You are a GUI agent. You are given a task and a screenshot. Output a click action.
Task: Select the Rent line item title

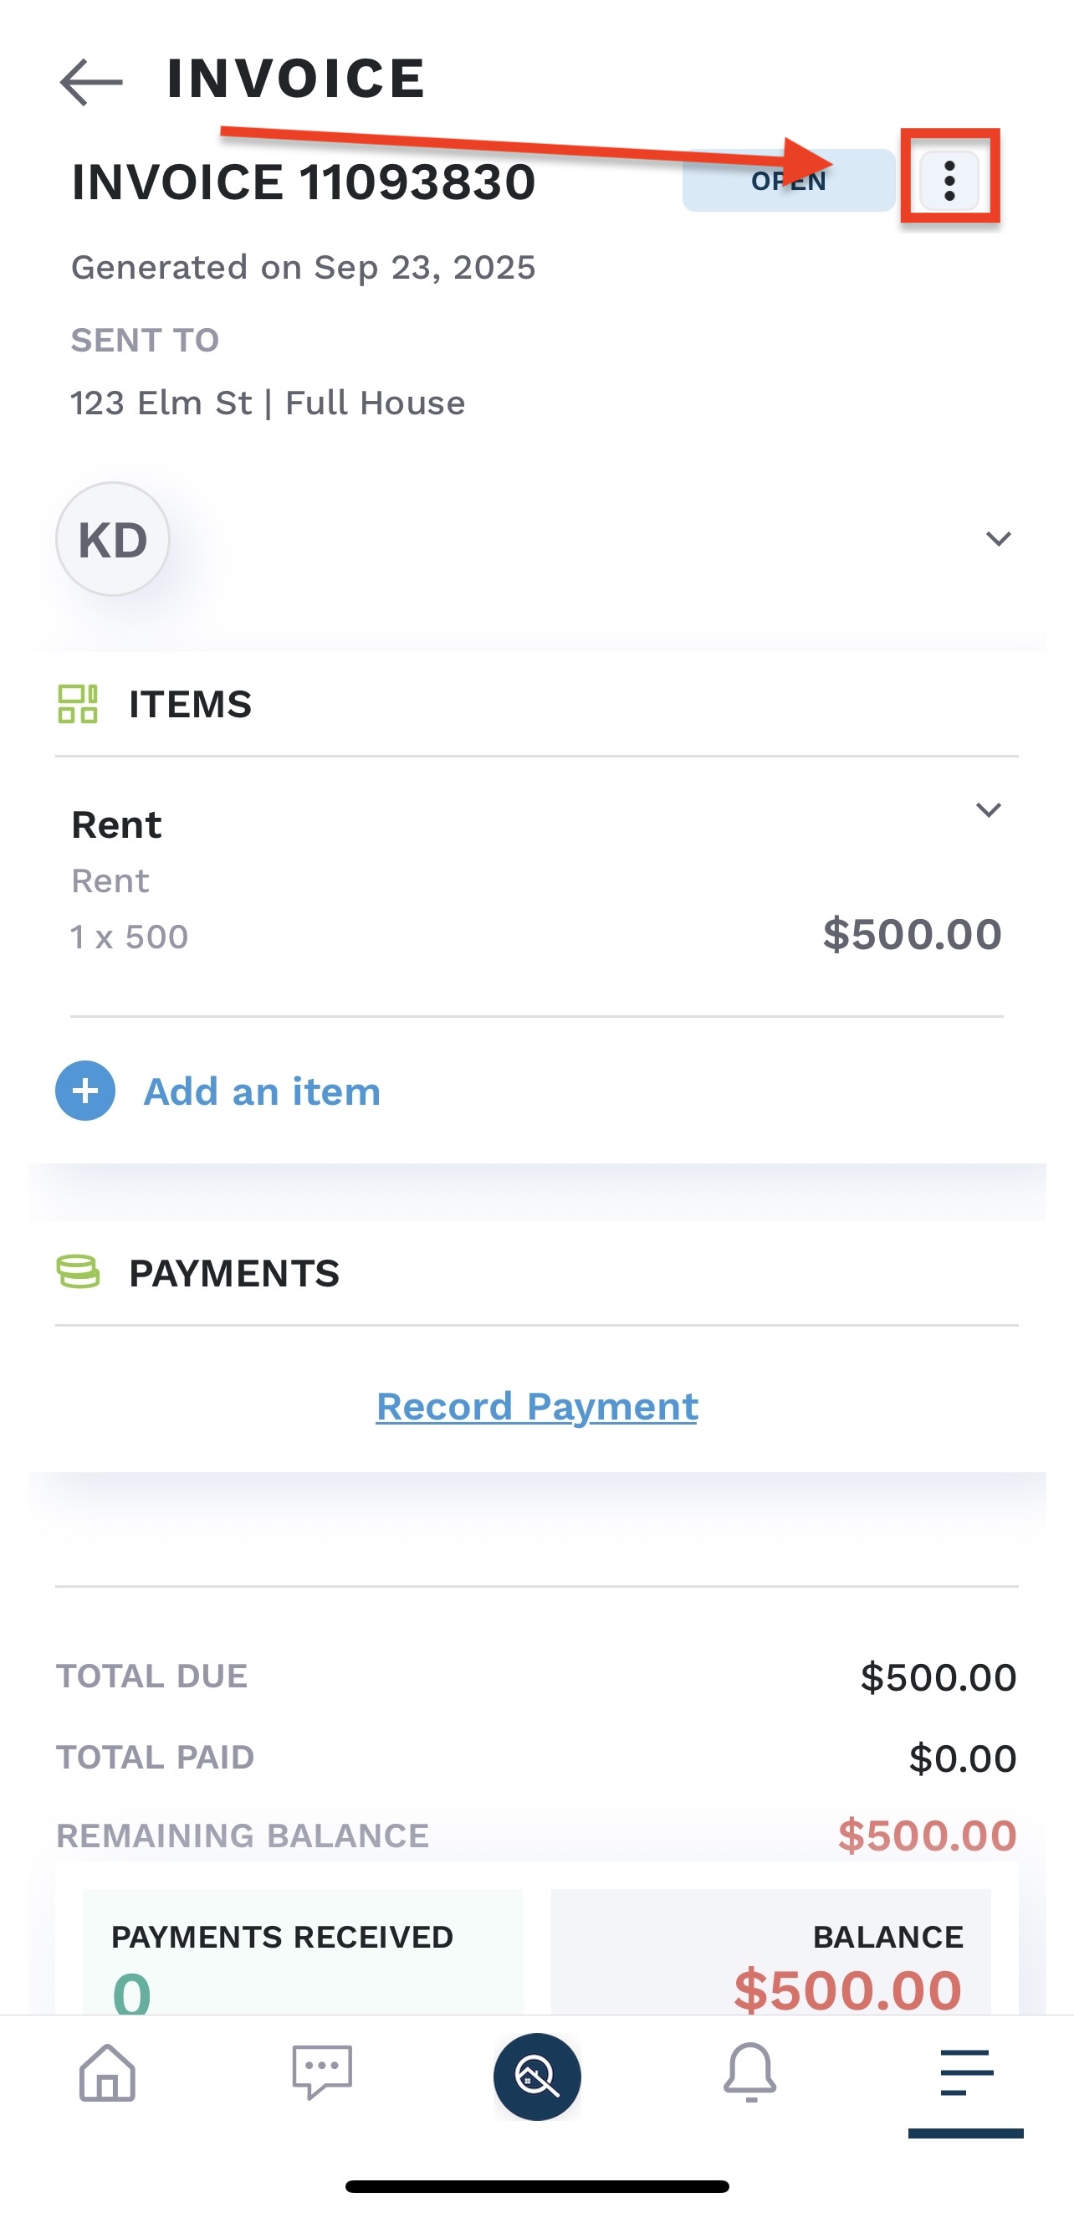pos(117,824)
